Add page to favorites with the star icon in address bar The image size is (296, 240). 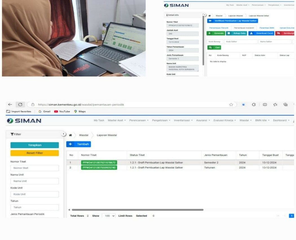coord(231,104)
